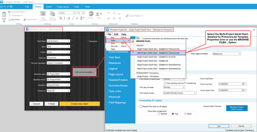Toggle bold formatting in Font group
Screen dimensions: 257x132
coord(61,18)
